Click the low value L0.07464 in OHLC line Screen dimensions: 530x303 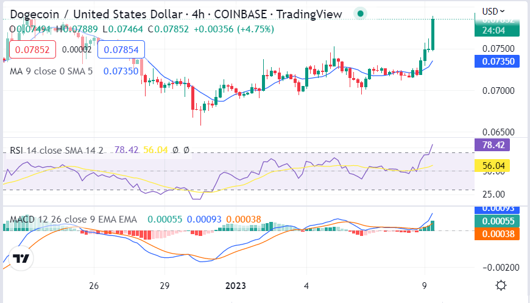pos(123,29)
